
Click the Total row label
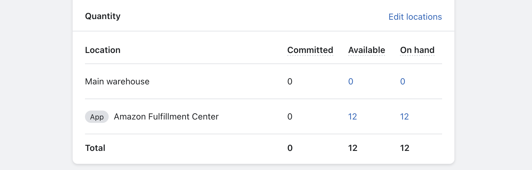click(x=95, y=148)
